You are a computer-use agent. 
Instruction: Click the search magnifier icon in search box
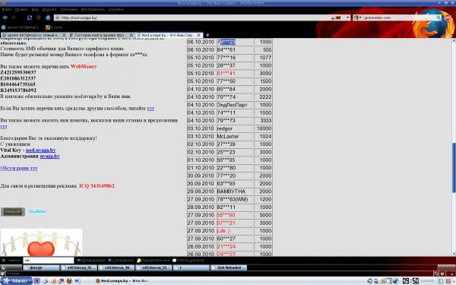(x=438, y=17)
